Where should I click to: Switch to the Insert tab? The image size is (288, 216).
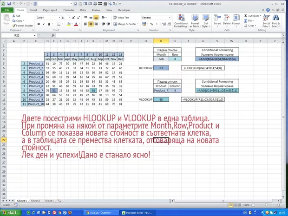pyautogui.click(x=33, y=10)
